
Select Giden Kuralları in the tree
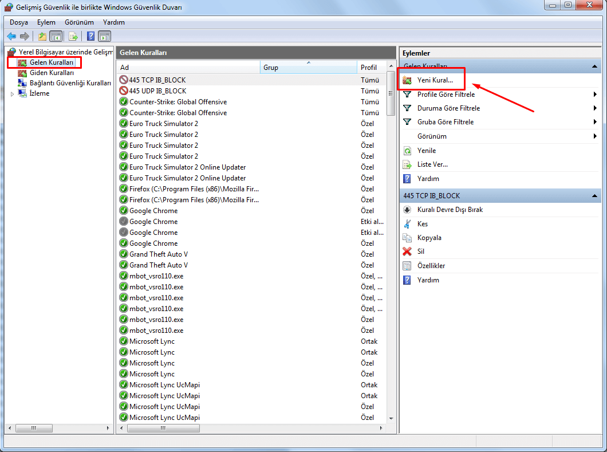point(52,73)
